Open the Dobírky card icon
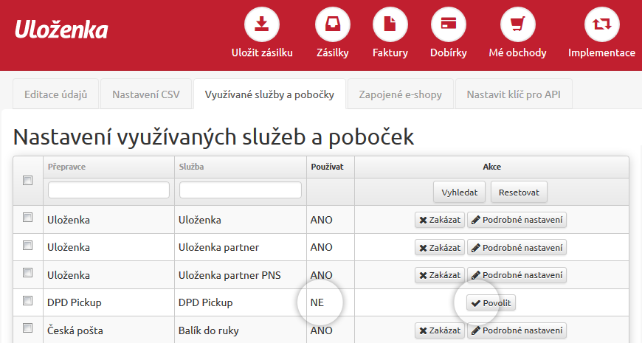This screenshot has width=642, height=343. (449, 24)
